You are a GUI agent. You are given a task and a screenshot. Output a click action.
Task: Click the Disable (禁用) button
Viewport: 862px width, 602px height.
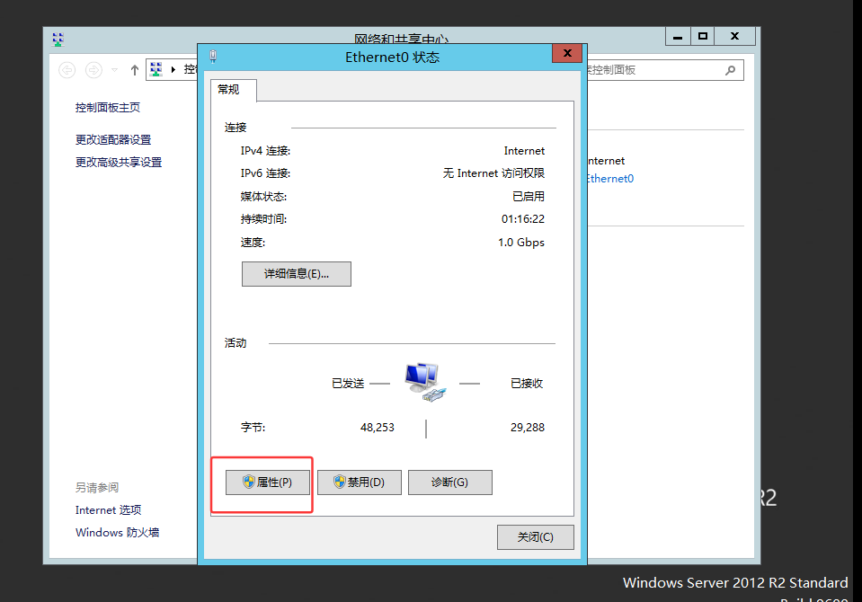point(359,482)
